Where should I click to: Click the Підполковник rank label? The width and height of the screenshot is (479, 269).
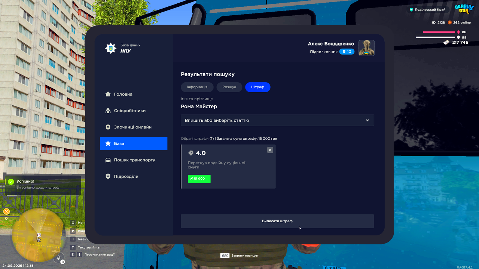tap(324, 52)
